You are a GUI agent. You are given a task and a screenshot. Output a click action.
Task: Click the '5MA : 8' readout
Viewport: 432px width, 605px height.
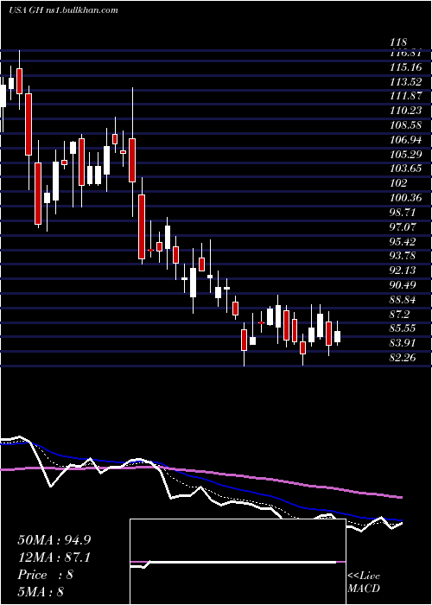41,591
